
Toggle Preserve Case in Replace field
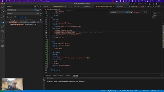click(x=38, y=13)
